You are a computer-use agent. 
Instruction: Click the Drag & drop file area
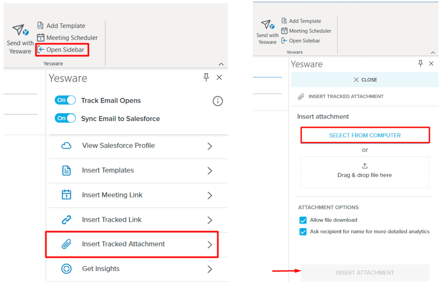click(x=364, y=172)
